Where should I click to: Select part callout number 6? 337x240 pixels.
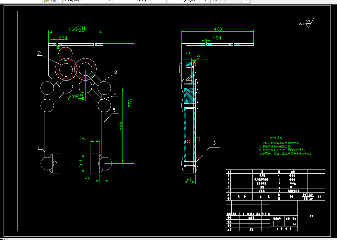214,143
